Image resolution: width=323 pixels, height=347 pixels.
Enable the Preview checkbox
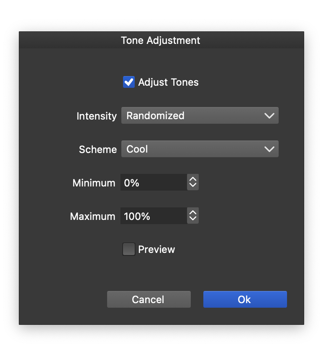tap(129, 250)
